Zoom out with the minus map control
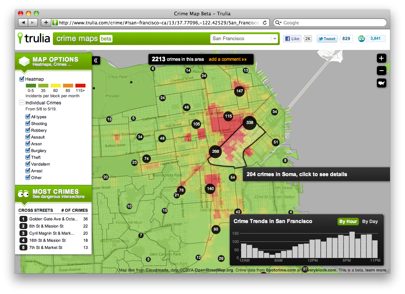The height and width of the screenshot is (294, 405). 381,71
